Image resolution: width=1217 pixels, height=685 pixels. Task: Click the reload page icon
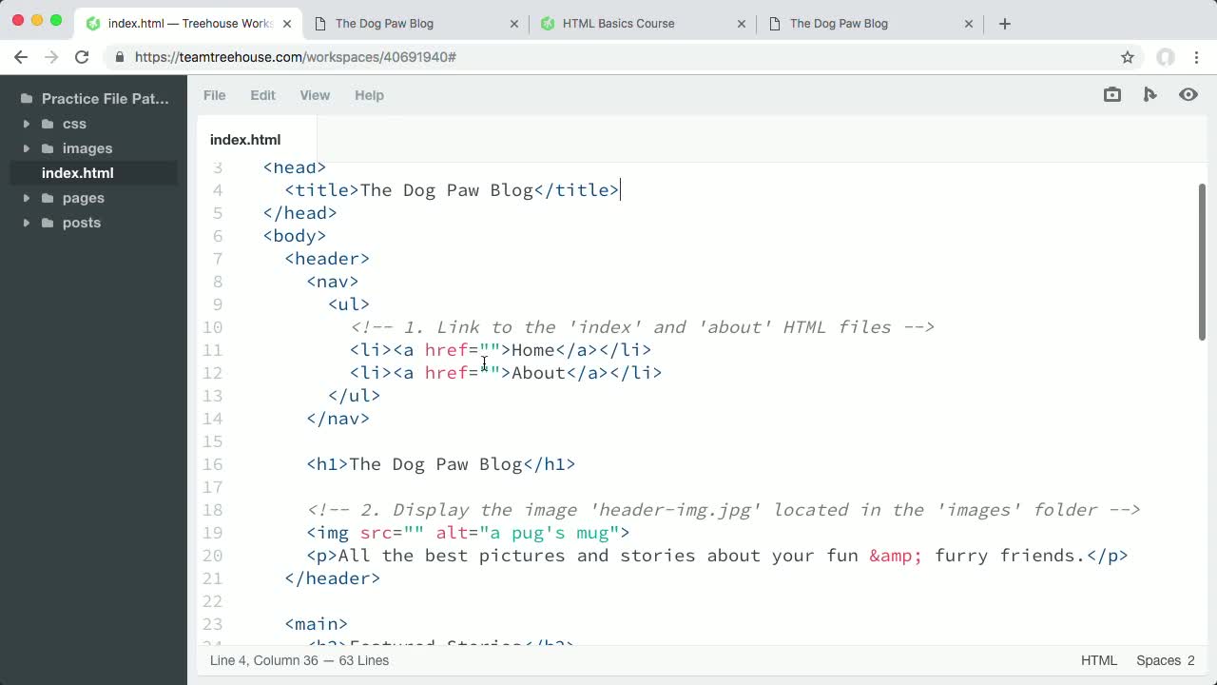(x=84, y=57)
